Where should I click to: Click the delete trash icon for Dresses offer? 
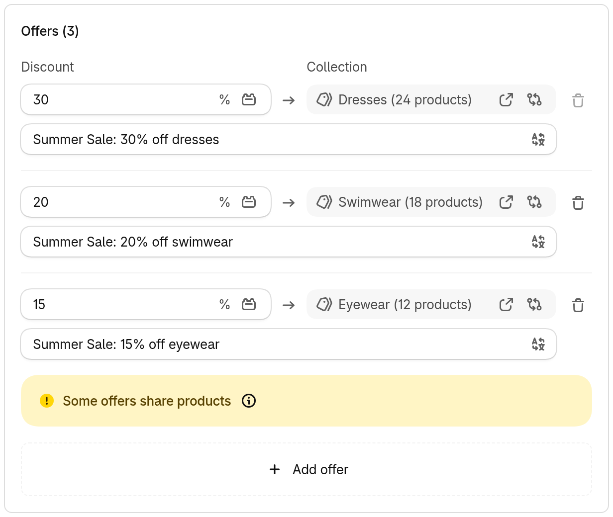pyautogui.click(x=578, y=100)
